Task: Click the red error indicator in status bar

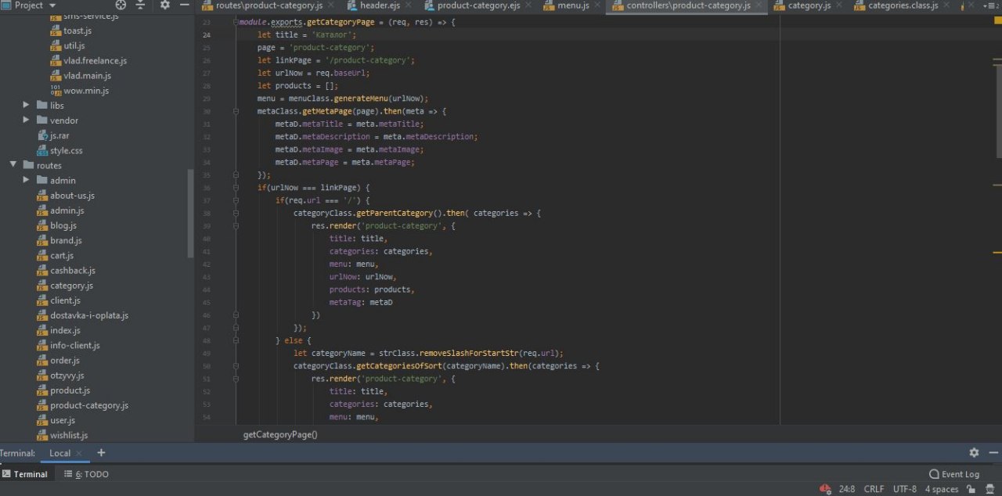Action: (x=825, y=489)
